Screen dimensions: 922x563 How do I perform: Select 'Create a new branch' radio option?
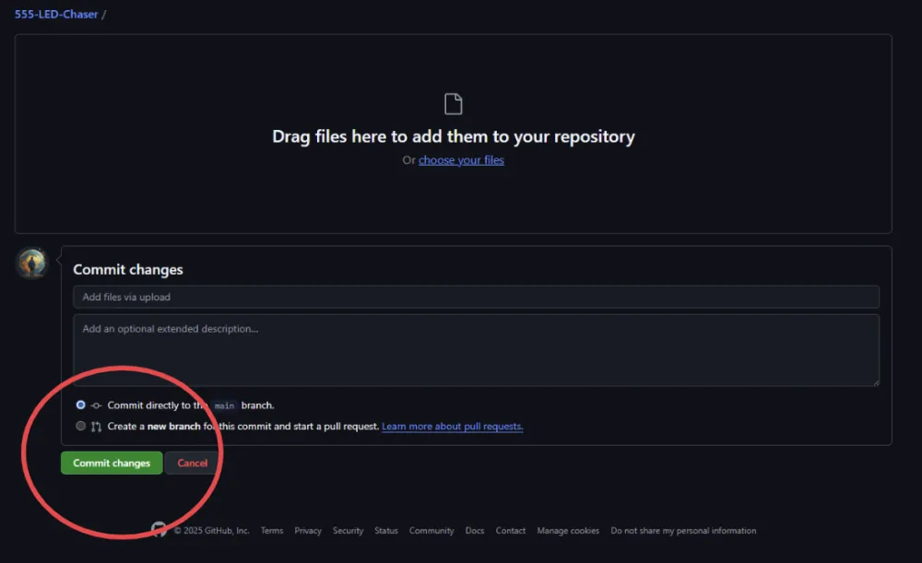tap(81, 427)
